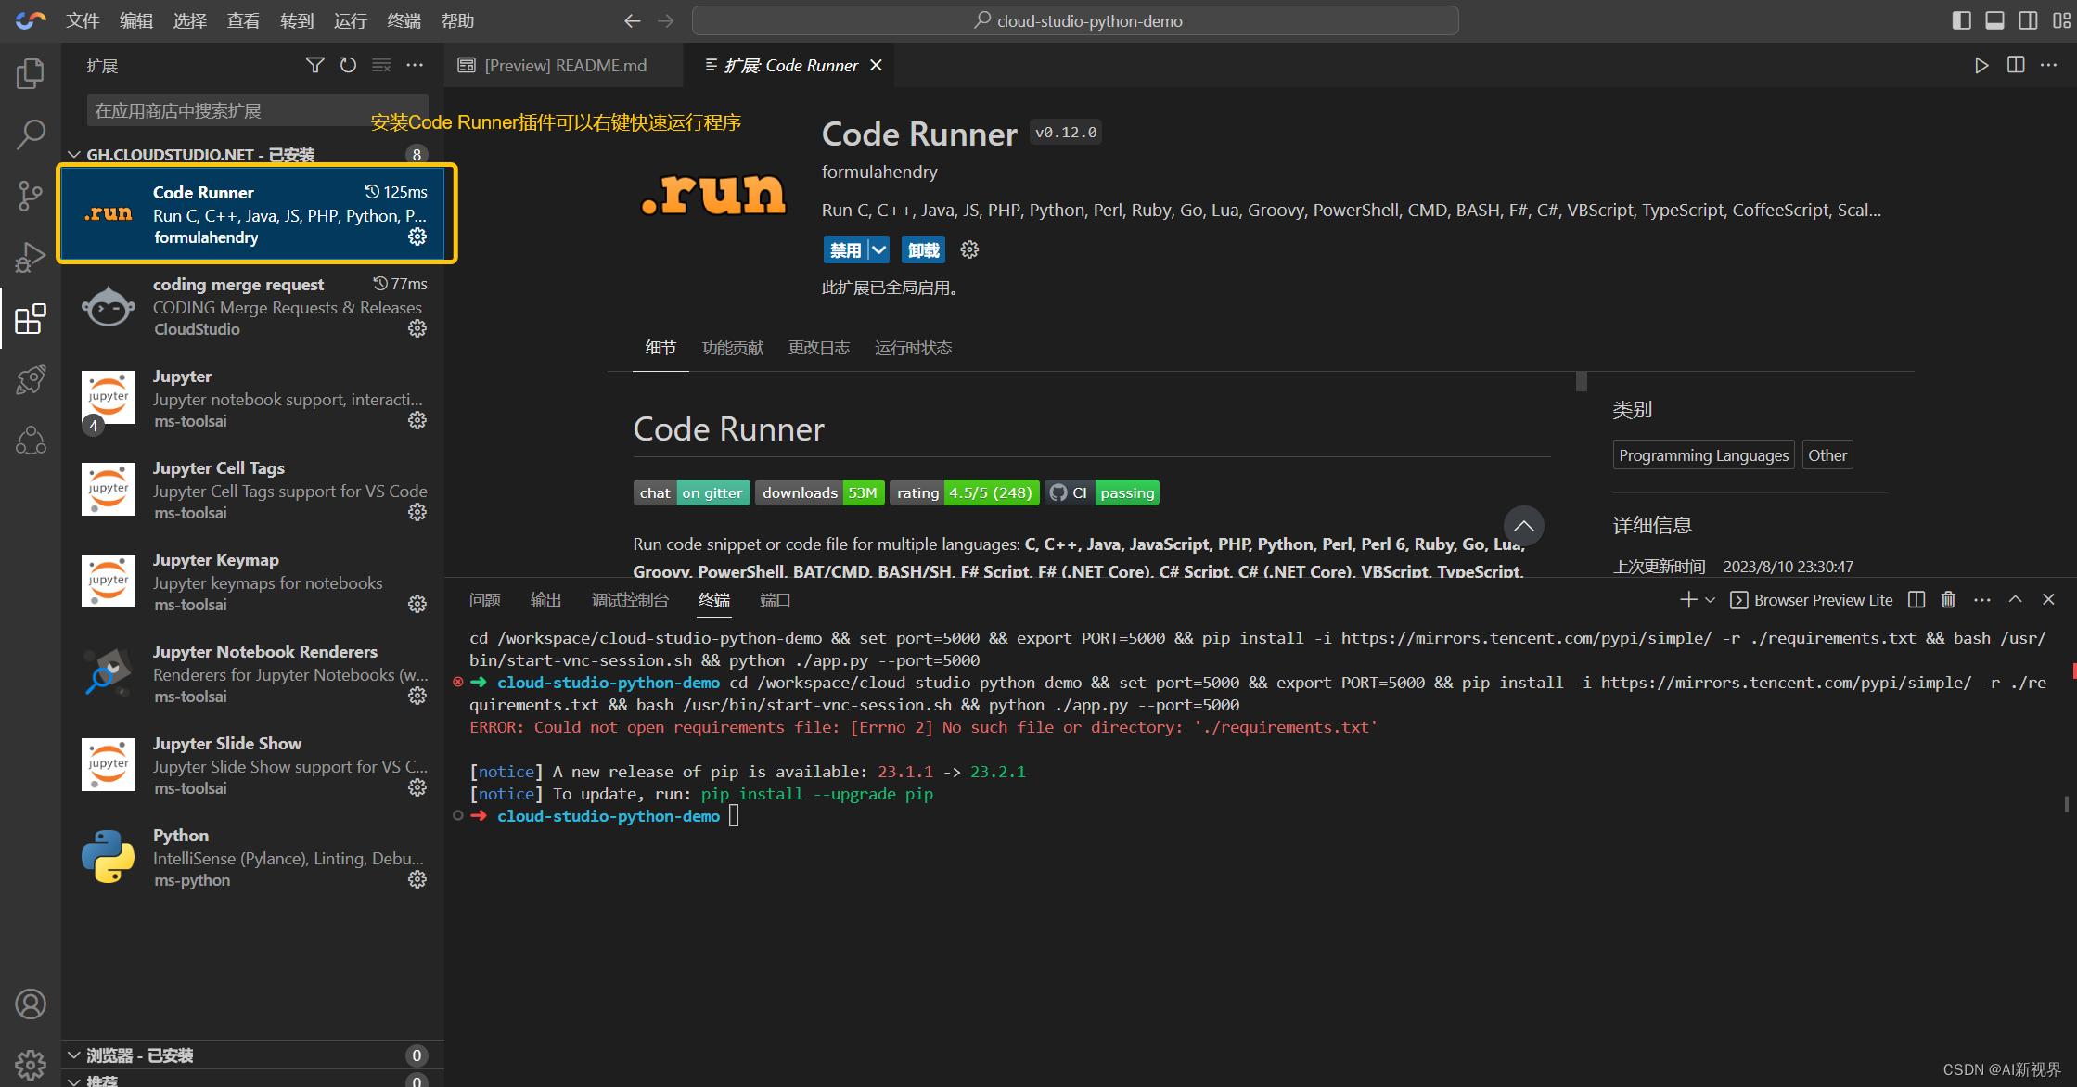Focus the extension marketplace search field
The image size is (2077, 1087).
tap(232, 111)
